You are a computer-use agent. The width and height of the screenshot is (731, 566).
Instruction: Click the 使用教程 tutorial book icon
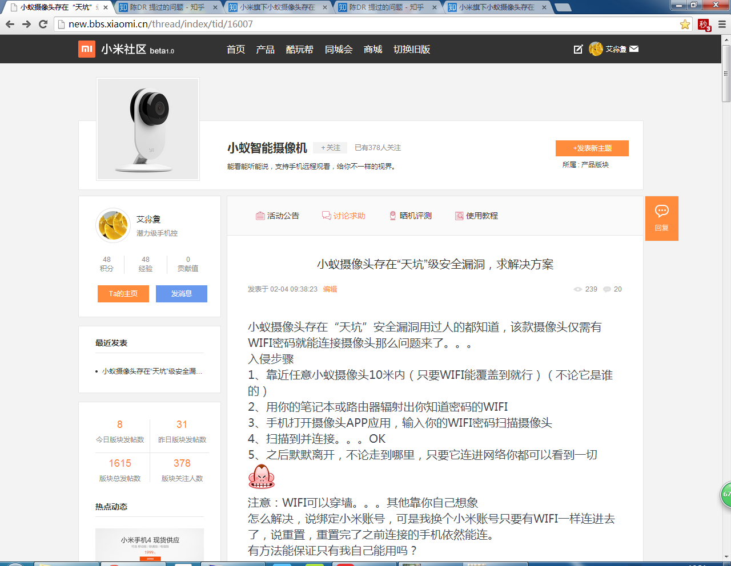click(459, 216)
